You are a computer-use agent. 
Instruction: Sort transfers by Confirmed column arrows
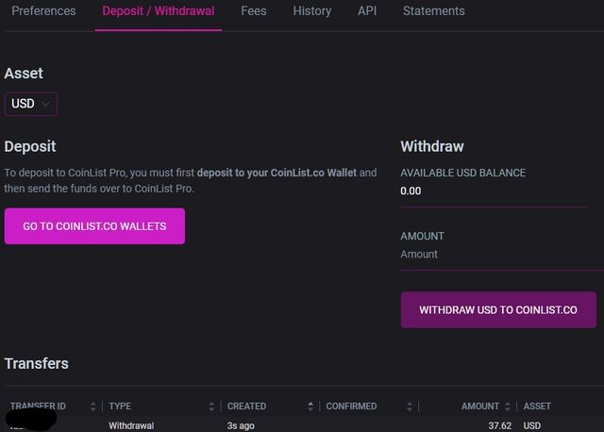(410, 407)
